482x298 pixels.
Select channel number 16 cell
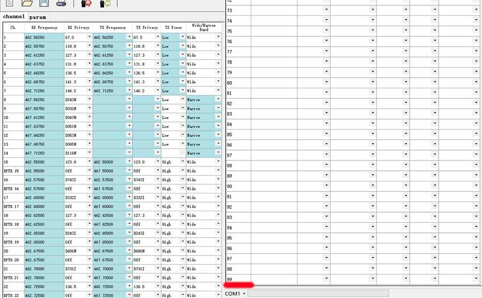coord(13,180)
